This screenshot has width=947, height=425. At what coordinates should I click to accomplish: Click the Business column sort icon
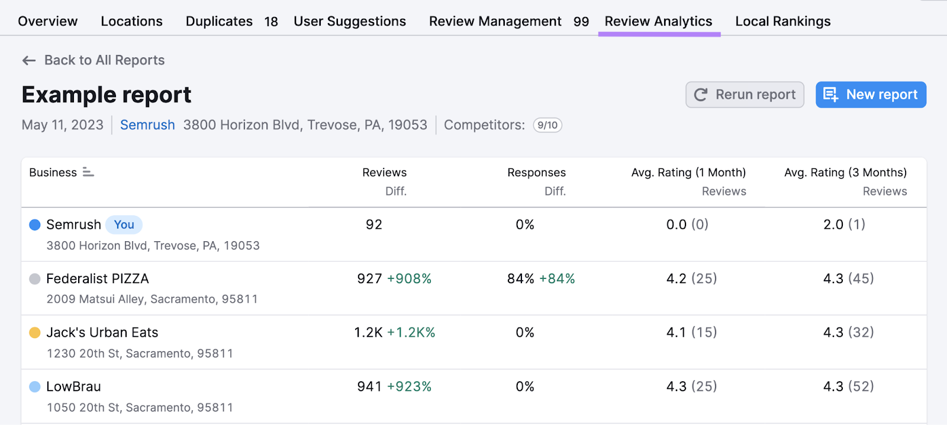pyautogui.click(x=88, y=172)
